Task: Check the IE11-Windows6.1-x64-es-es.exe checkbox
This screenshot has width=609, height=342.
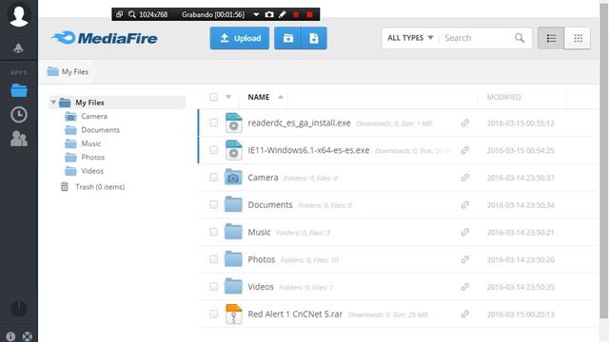Action: point(213,150)
